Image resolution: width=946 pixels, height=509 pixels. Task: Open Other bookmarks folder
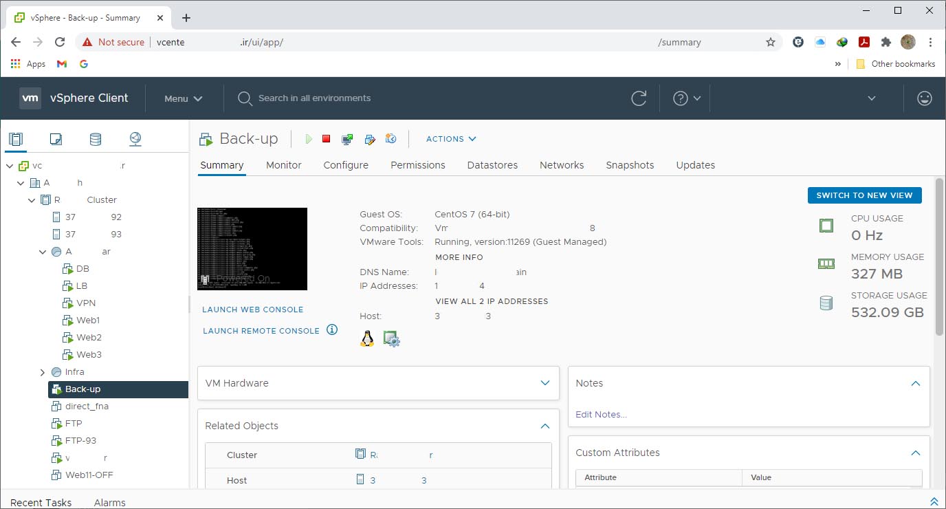click(896, 64)
